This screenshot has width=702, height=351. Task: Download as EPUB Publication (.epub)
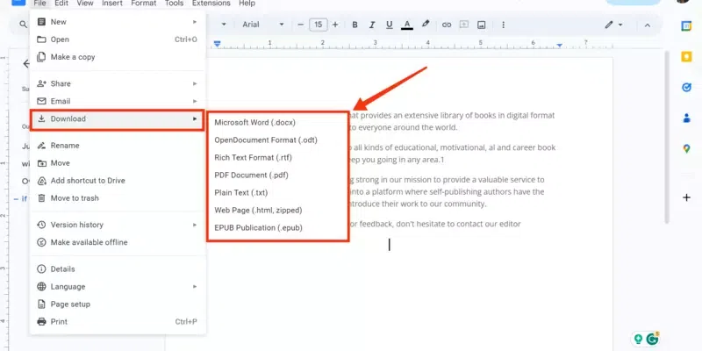[277, 227]
